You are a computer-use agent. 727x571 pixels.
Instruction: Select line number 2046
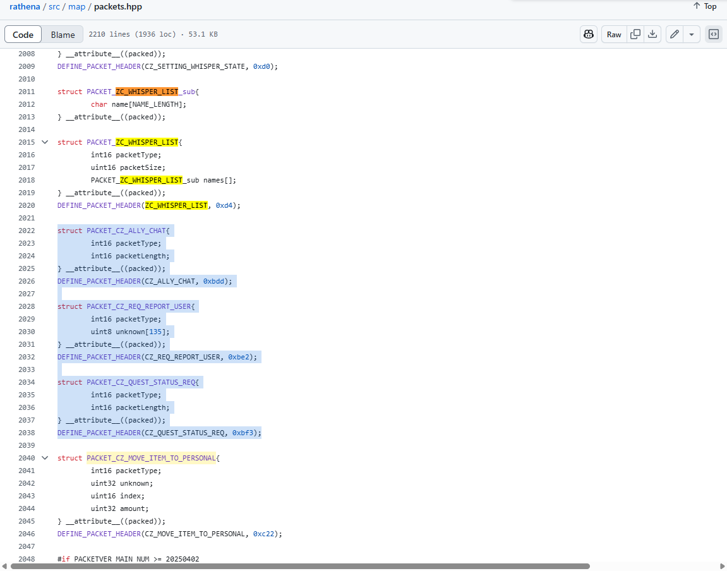(x=27, y=534)
